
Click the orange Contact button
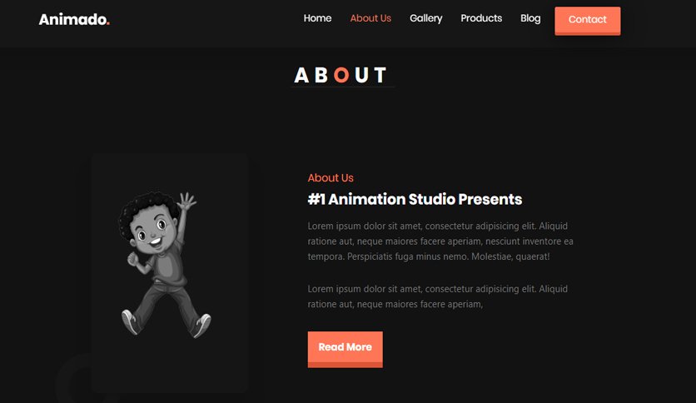[587, 21]
